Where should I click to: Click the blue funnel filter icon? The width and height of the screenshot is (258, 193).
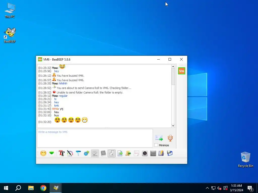78,153
